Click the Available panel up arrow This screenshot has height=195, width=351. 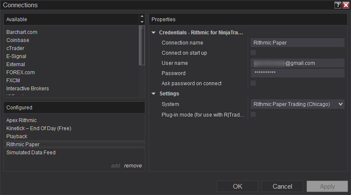(x=142, y=16)
